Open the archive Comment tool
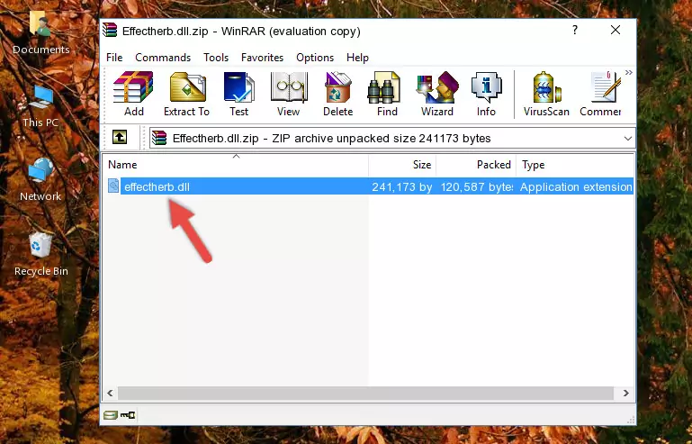The height and width of the screenshot is (444, 692). click(x=600, y=94)
